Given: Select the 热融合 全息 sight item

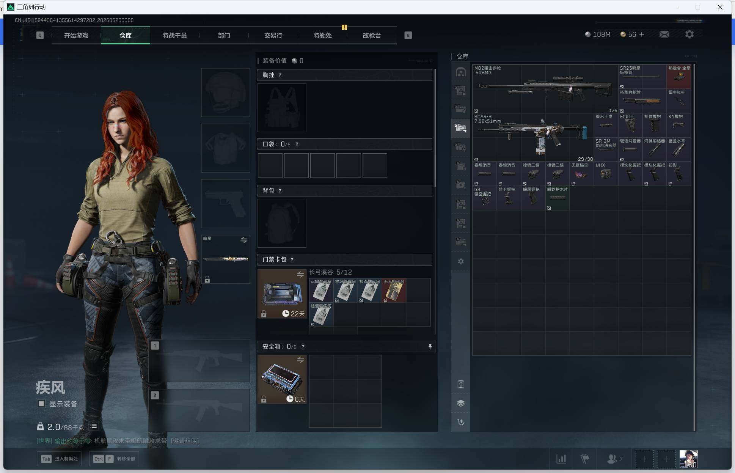Looking at the screenshot, I should pos(679,77).
